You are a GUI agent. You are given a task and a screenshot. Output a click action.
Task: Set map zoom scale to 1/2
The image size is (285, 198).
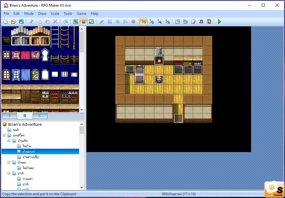click(152, 21)
